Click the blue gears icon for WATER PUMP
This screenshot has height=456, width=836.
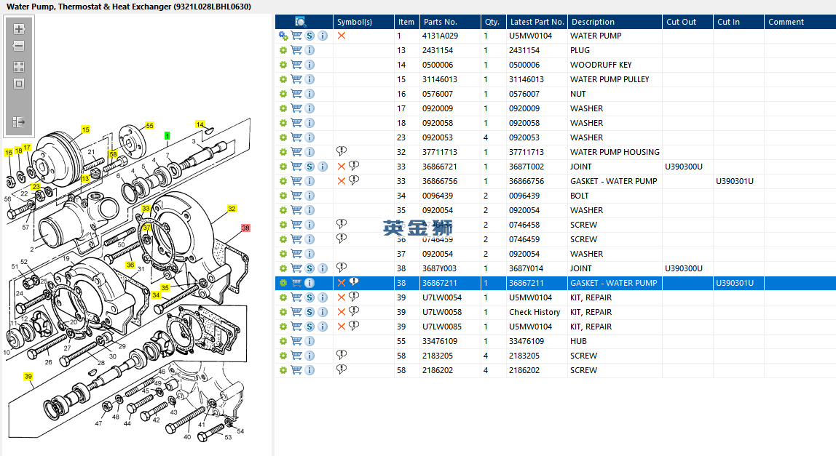[x=283, y=36]
